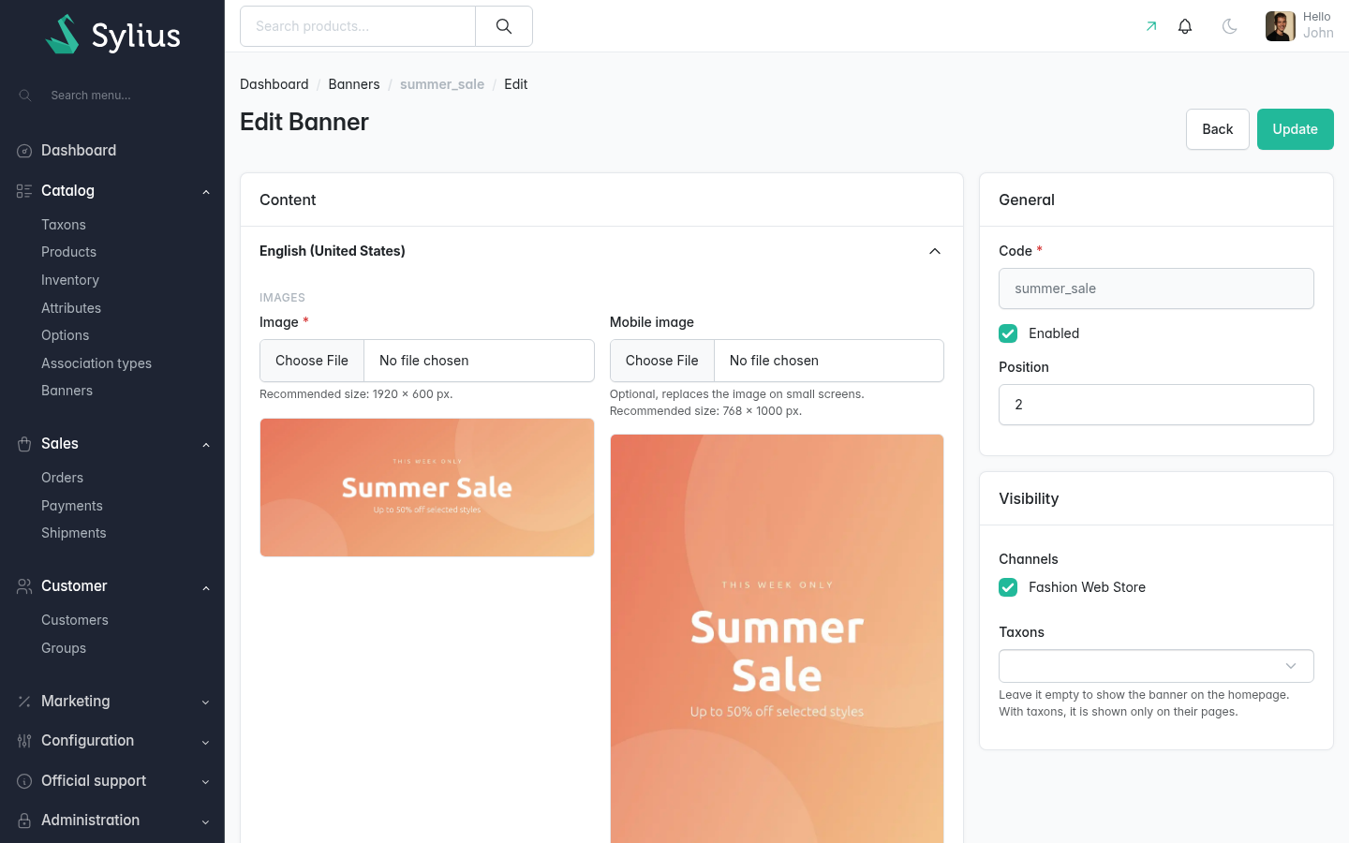Expand the Marketing menu chevron

pyautogui.click(x=206, y=702)
